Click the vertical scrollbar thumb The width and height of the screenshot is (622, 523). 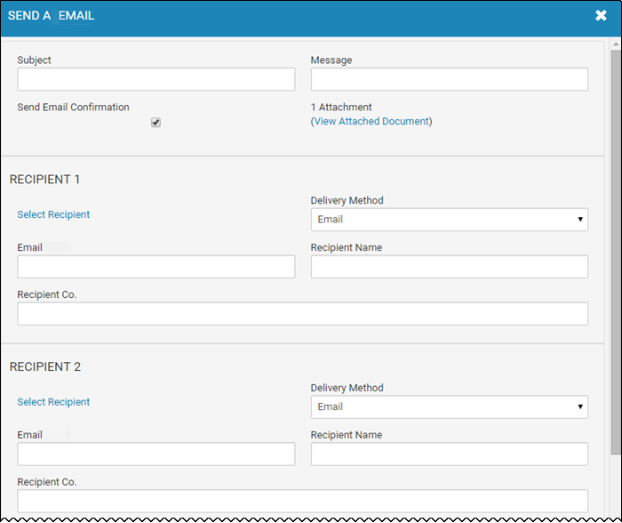tap(616, 253)
